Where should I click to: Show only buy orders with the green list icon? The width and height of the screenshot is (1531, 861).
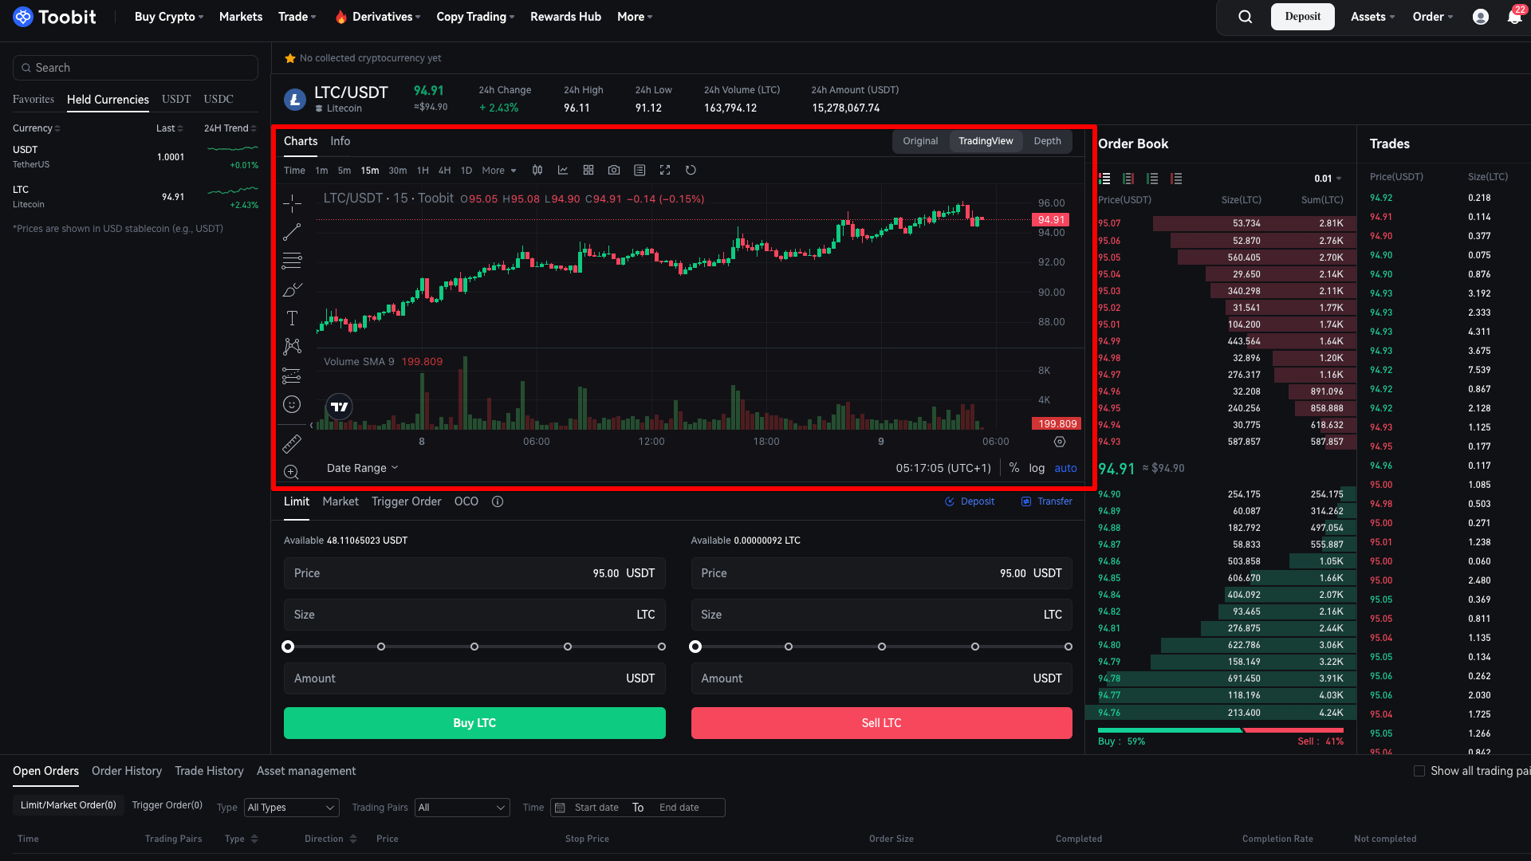click(1152, 179)
